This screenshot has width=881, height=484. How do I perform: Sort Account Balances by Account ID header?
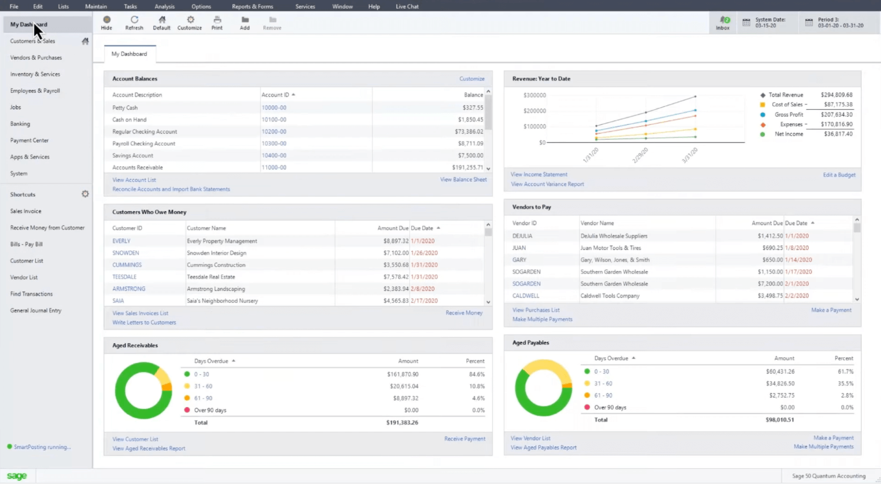[x=278, y=94]
